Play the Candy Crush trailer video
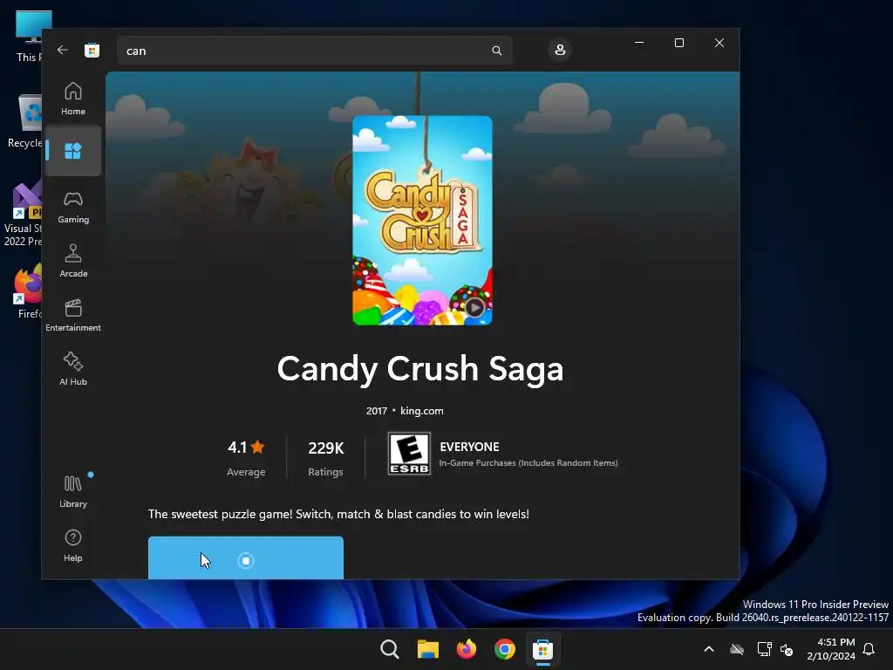893x670 pixels. coord(474,308)
